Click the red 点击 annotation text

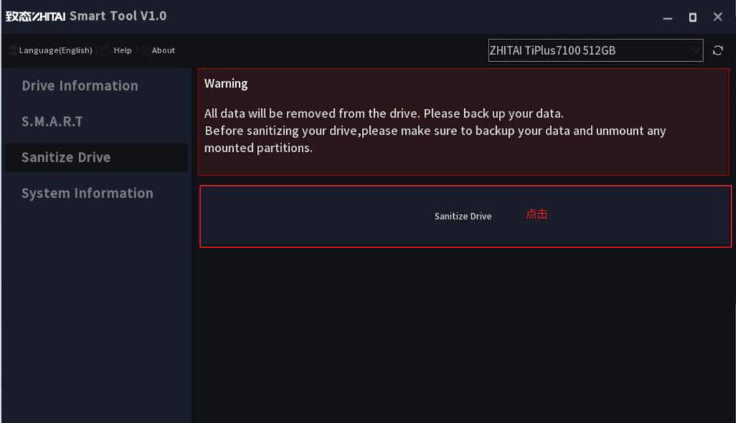(x=536, y=214)
